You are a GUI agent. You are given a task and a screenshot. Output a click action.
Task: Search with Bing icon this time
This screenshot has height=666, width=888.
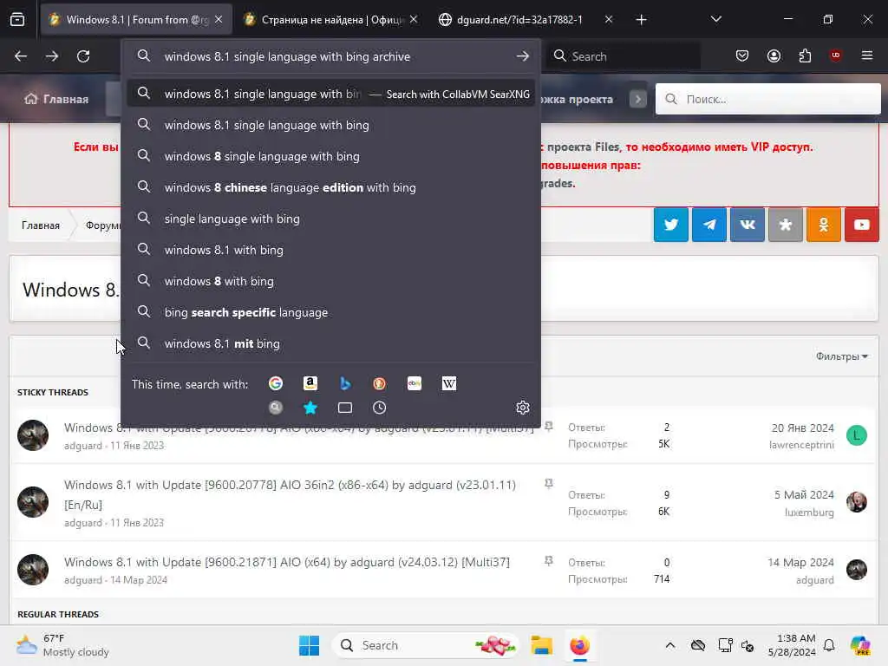345,383
